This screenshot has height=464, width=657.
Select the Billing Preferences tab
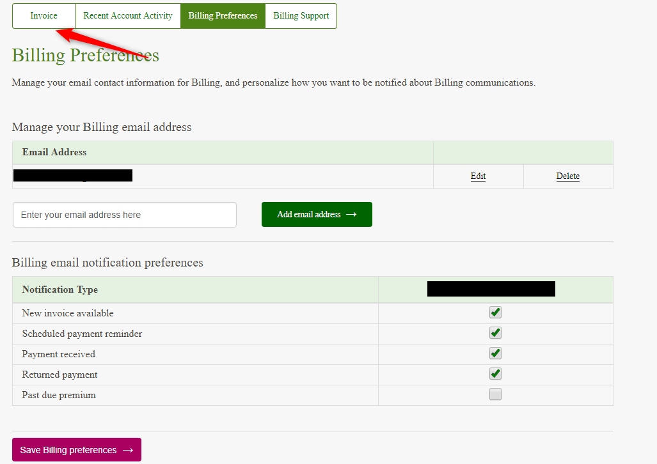point(223,16)
